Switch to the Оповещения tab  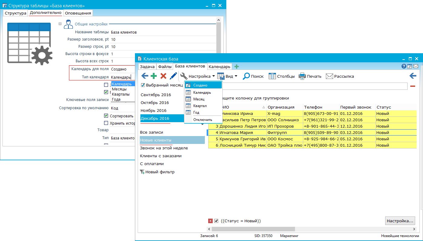[x=78, y=13]
